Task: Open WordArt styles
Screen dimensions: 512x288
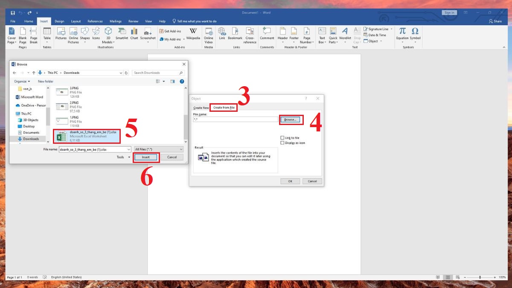Action: click(x=345, y=35)
